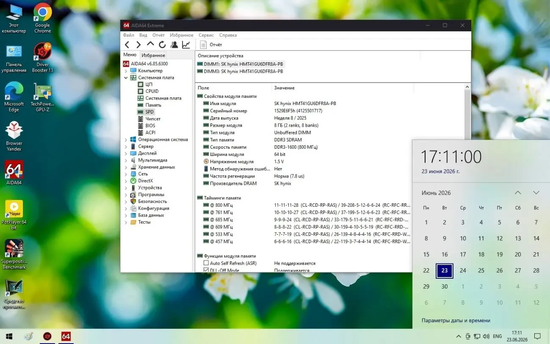Open Параметры даты и времени link
This screenshot has width=550, height=344.
456,321
